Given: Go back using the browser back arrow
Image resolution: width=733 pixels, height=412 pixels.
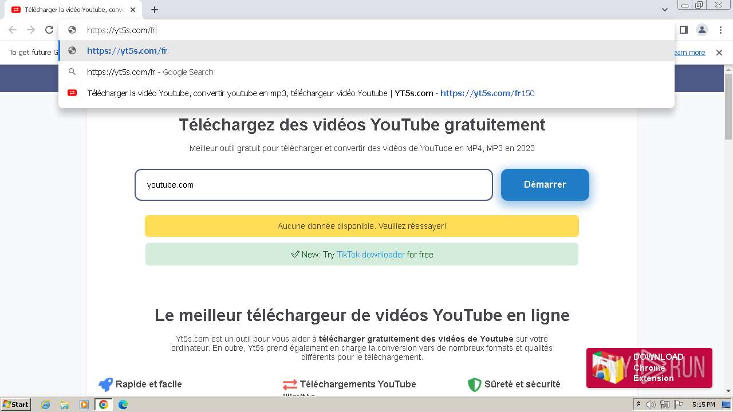Looking at the screenshot, I should tap(13, 30).
